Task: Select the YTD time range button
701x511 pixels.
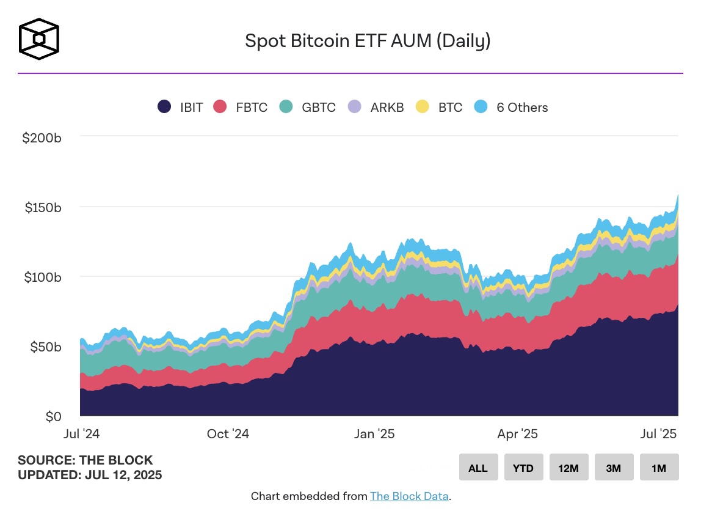Action: [x=523, y=467]
